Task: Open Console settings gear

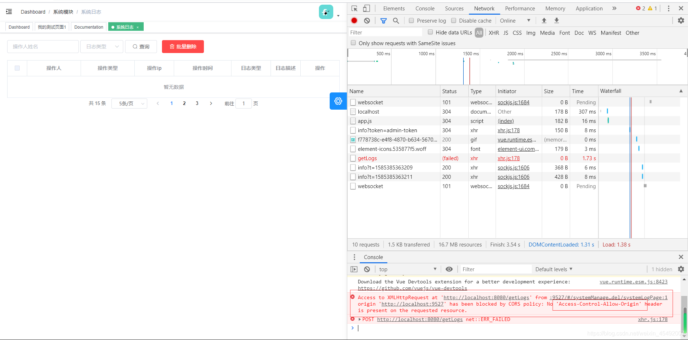Action: [x=681, y=269]
